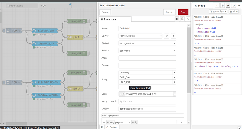Switch to the COP flow tab
Screen dimensions: 242x129
(55, 6)
